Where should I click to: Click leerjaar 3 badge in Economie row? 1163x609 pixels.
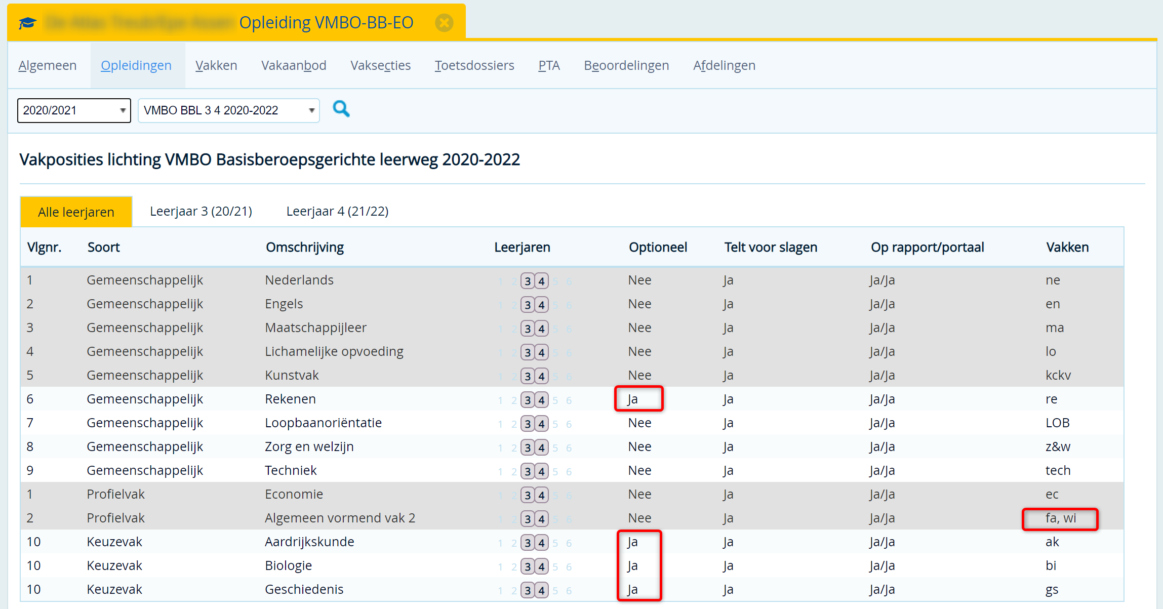tap(528, 495)
